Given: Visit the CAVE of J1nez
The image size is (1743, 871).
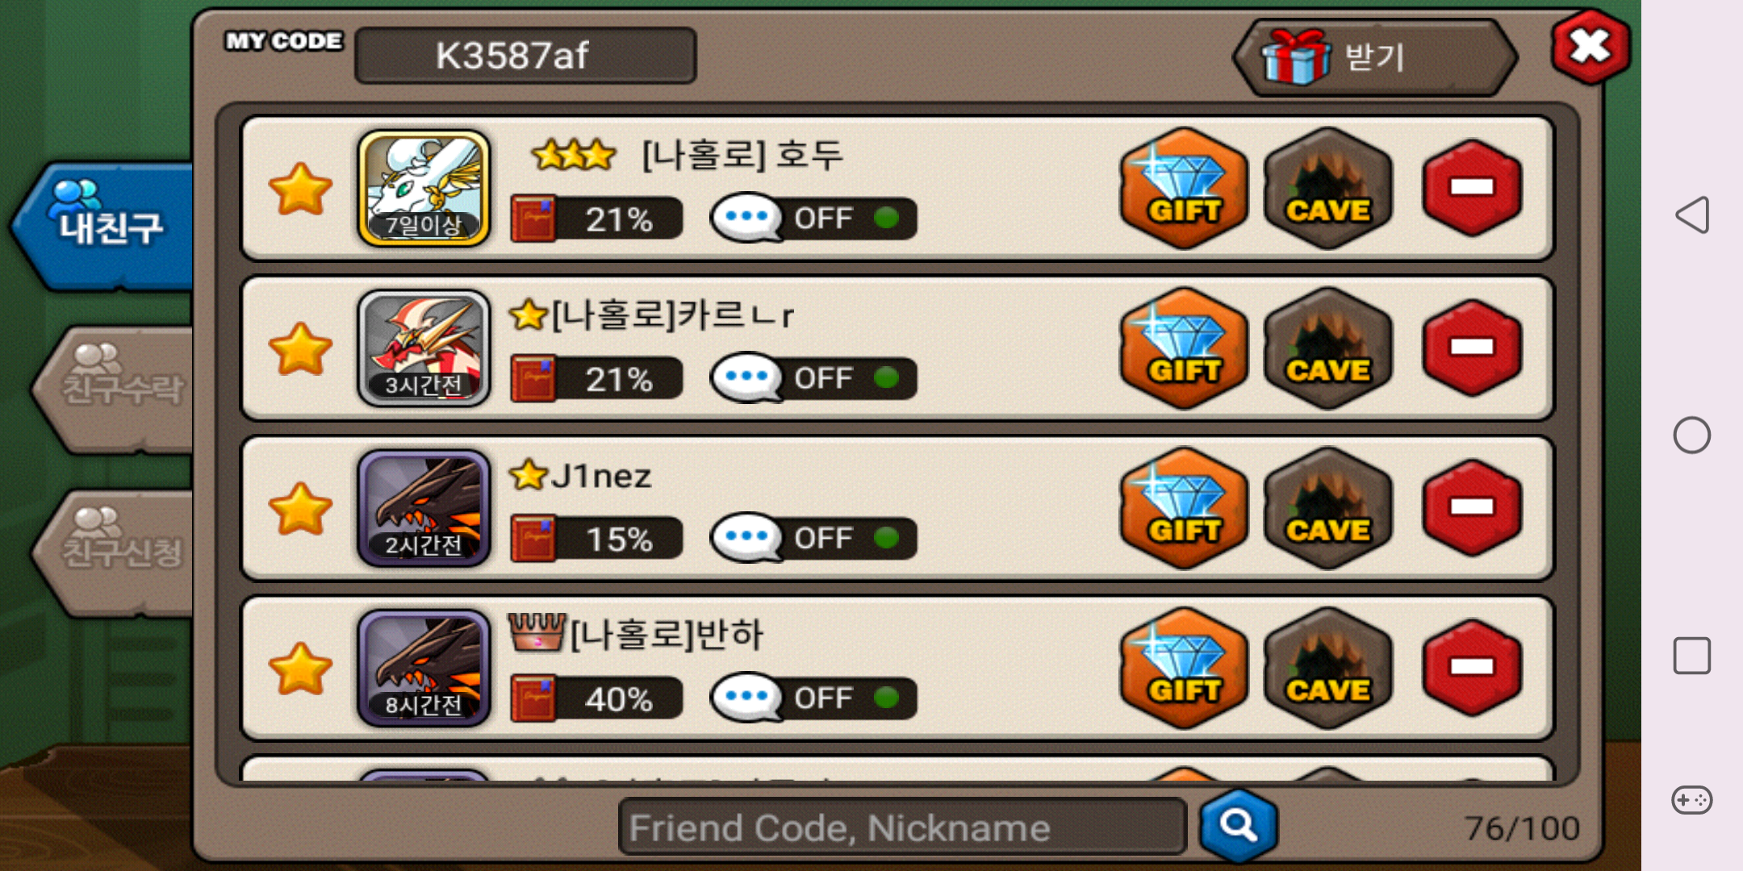Looking at the screenshot, I should (1328, 508).
